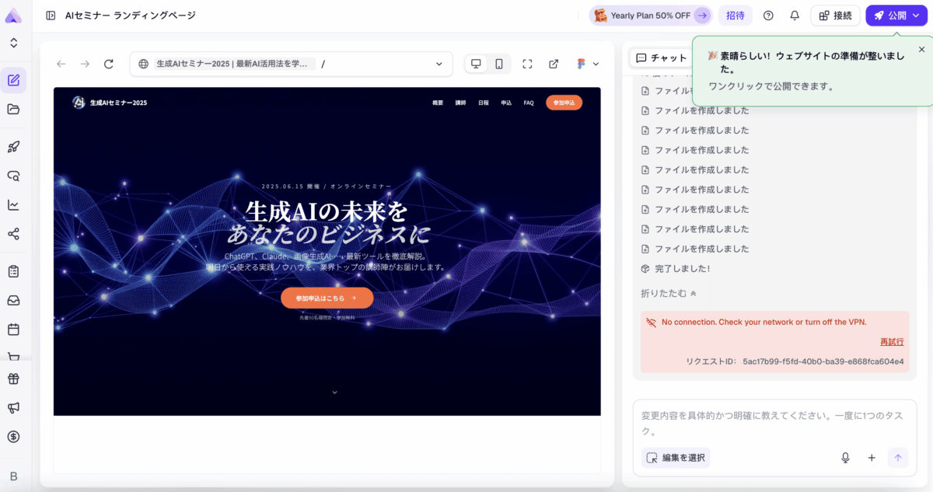Enter fullscreen preview mode
The width and height of the screenshot is (933, 492).
[x=527, y=64]
